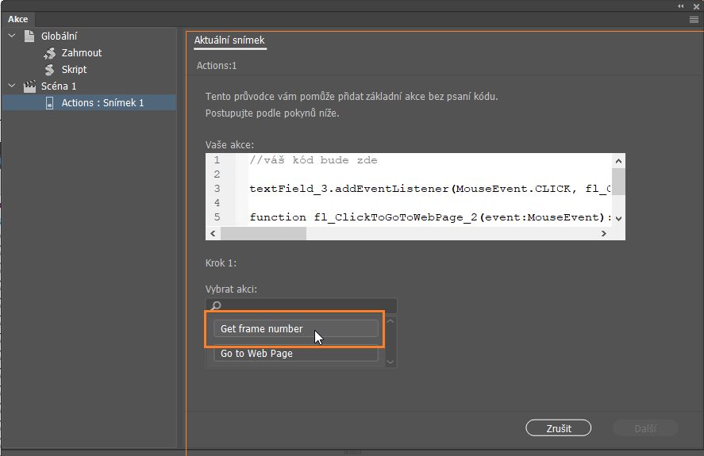
Task: Click the search magnifier icon
Action: pos(216,305)
